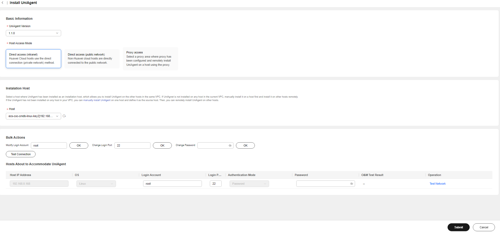Click the Host IP Address 192.168.0.168 field
This screenshot has height=232, width=500.
[39, 184]
